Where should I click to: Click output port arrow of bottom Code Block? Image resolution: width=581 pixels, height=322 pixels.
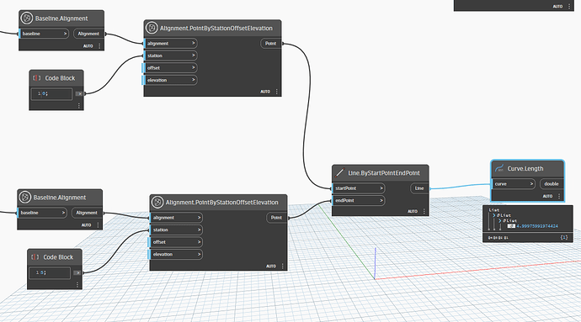point(77,272)
